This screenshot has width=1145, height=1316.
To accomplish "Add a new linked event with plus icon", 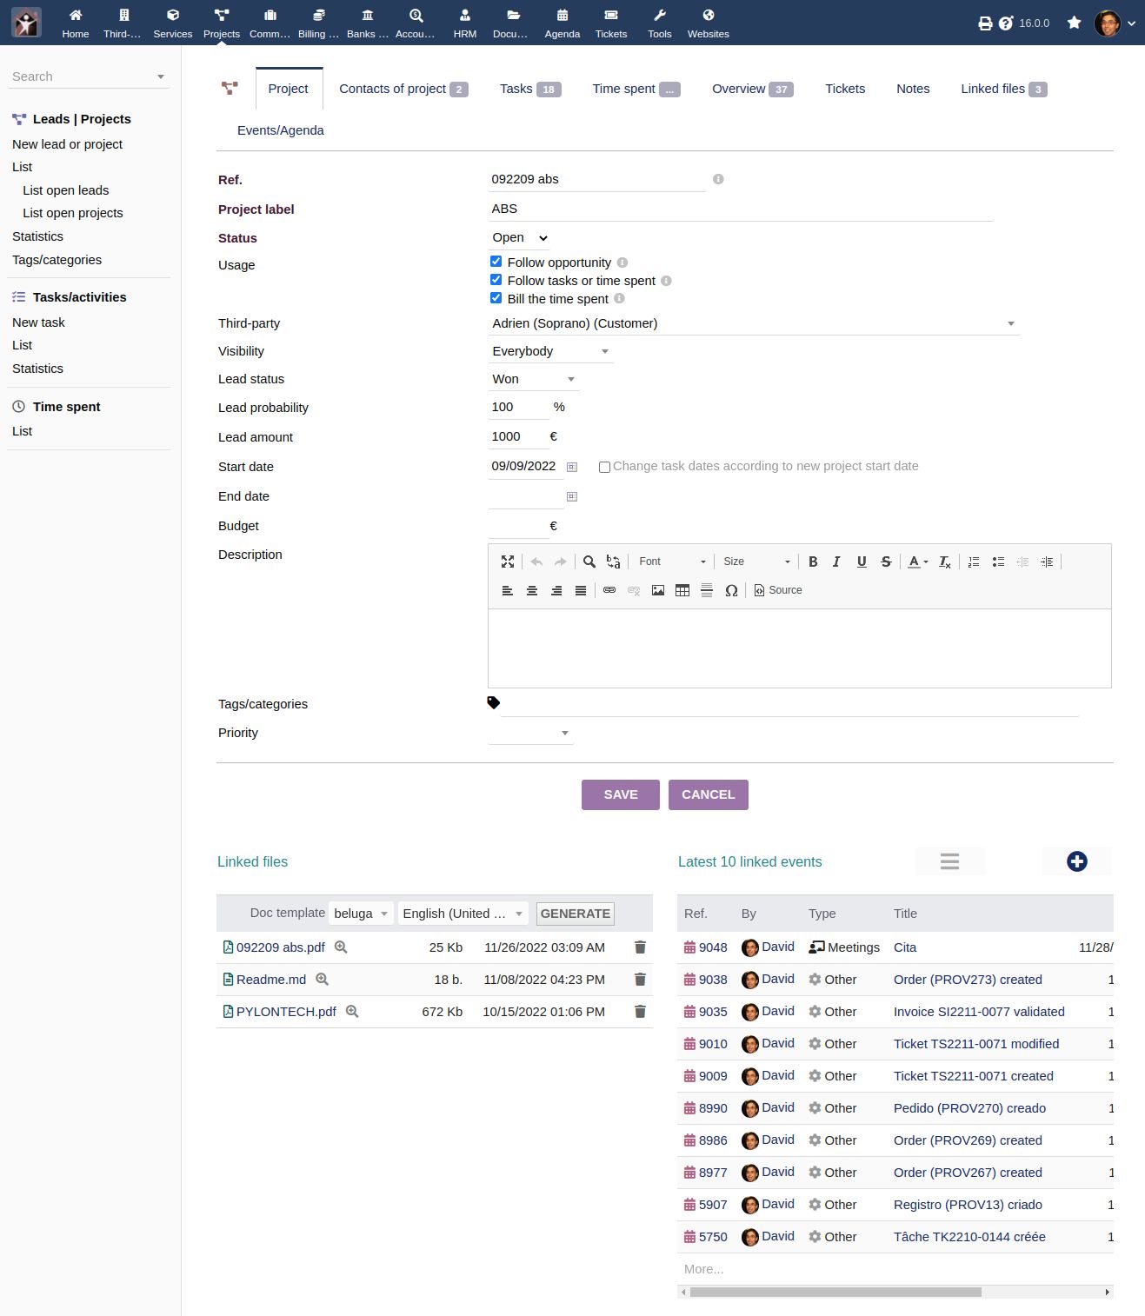I will click(x=1076, y=861).
